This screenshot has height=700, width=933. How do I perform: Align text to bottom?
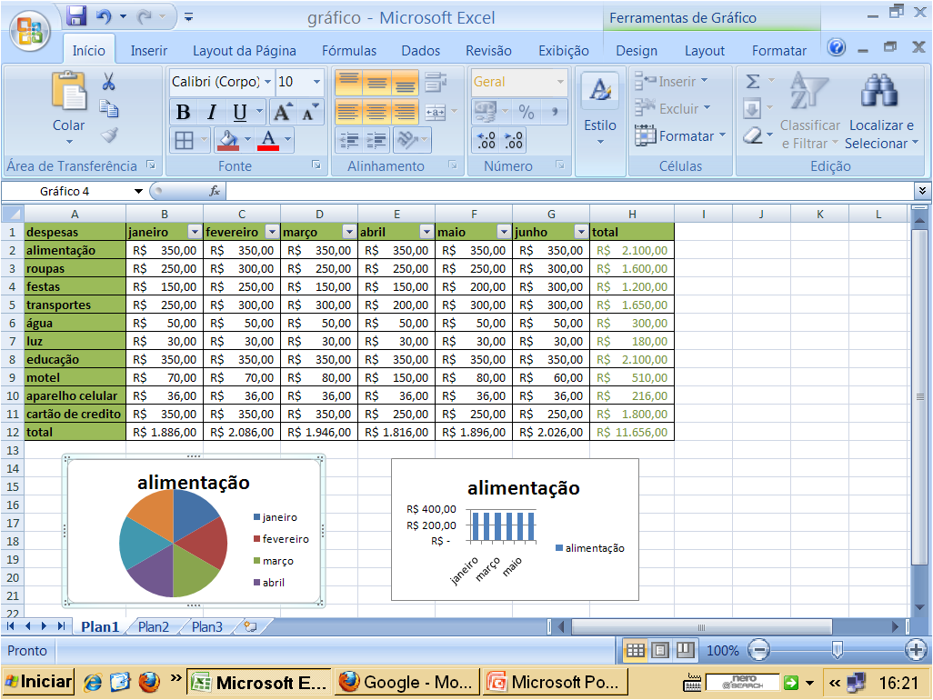(x=406, y=83)
